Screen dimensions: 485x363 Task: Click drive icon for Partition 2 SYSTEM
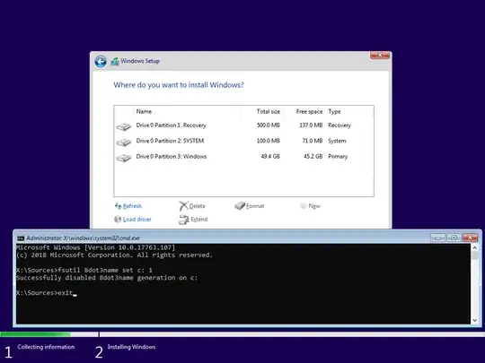click(x=124, y=142)
